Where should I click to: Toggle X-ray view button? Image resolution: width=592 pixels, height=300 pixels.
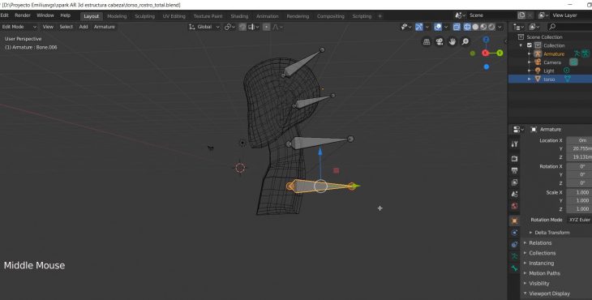[457, 27]
